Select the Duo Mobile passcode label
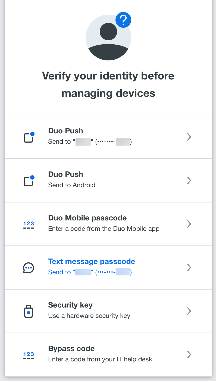The height and width of the screenshot is (381, 216). pyautogui.click(x=87, y=218)
